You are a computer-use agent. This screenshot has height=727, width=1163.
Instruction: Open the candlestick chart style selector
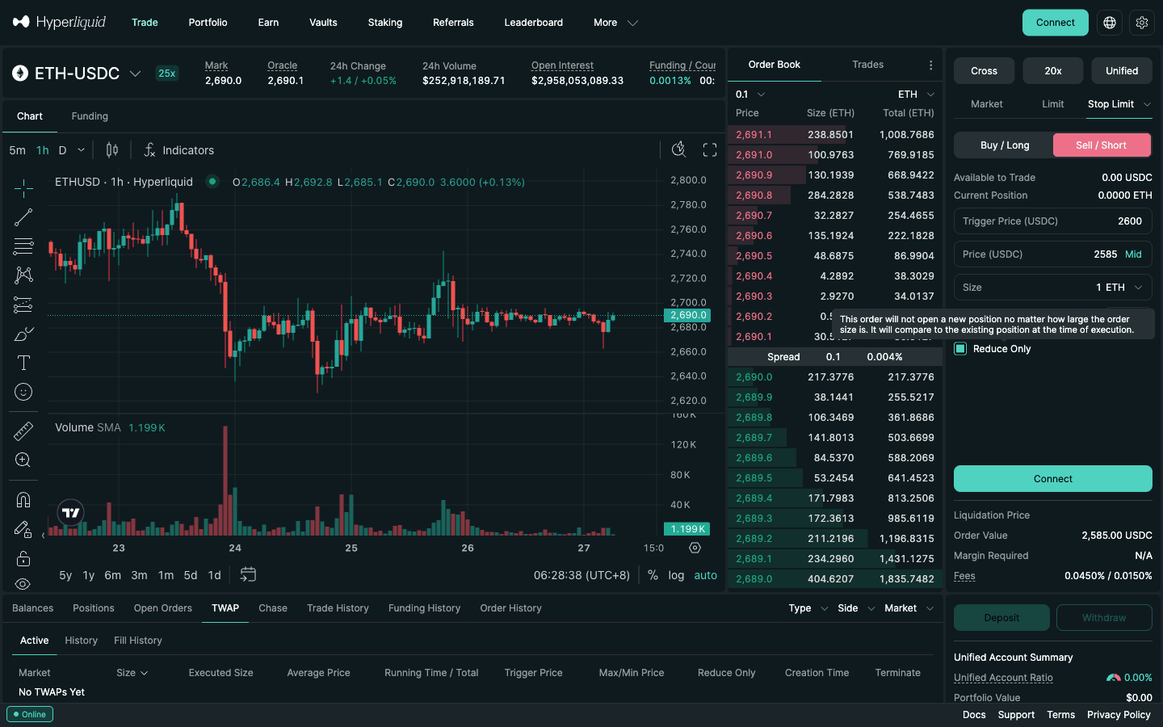[112, 150]
